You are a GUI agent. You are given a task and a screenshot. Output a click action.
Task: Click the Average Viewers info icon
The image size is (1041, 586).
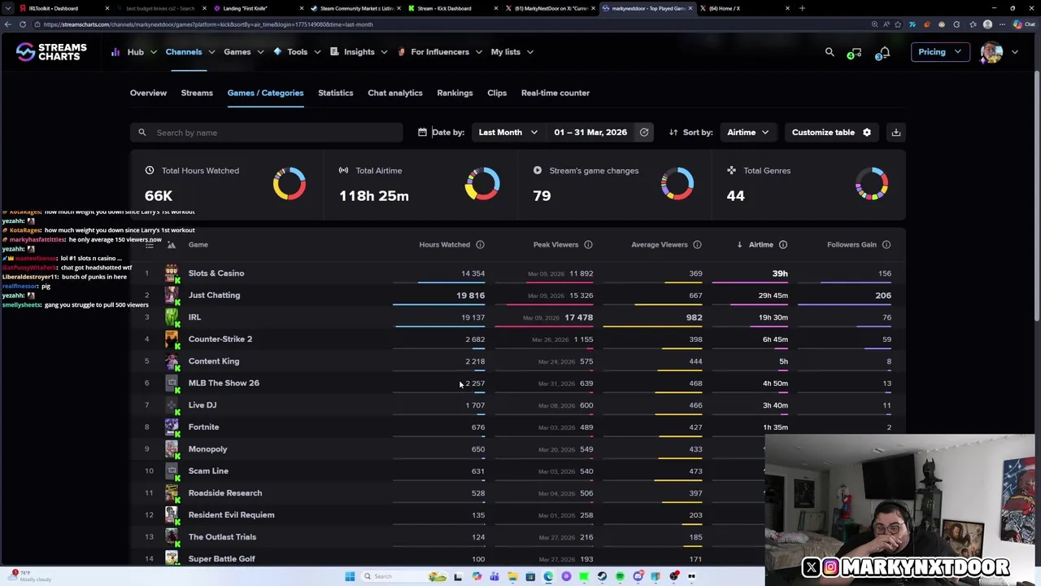coord(697,244)
